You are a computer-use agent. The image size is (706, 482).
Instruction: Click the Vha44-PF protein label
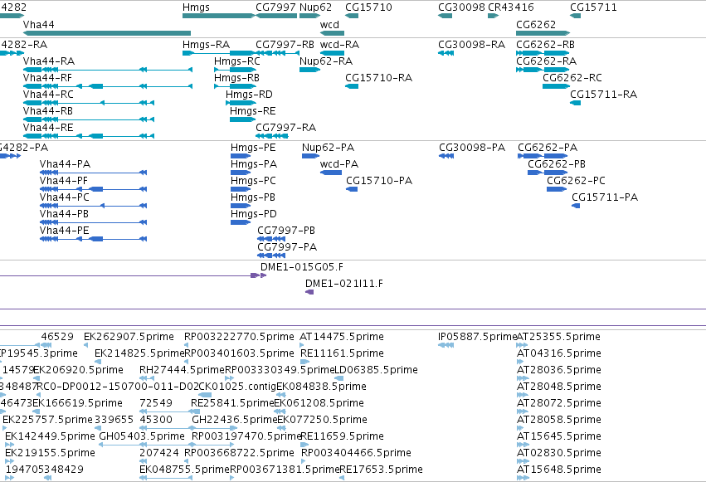(x=64, y=181)
